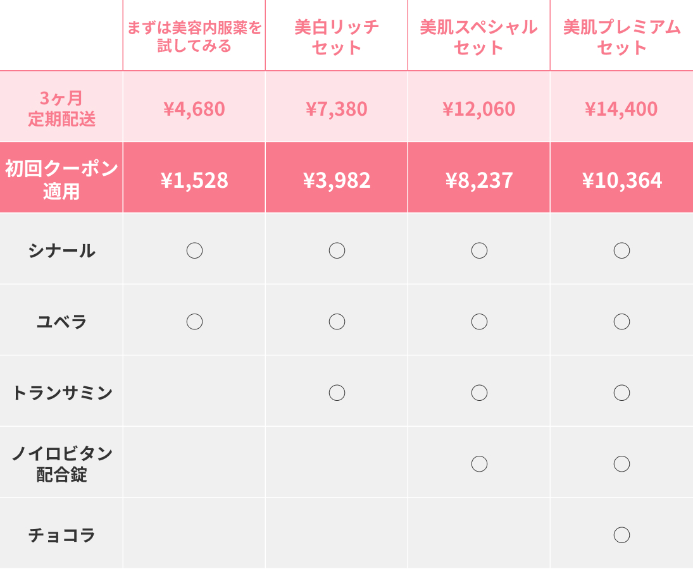Image resolution: width=693 pixels, height=569 pixels.
Task: Click the ノイロビタン circle under 美肌スペシャルセット
Action: (479, 463)
